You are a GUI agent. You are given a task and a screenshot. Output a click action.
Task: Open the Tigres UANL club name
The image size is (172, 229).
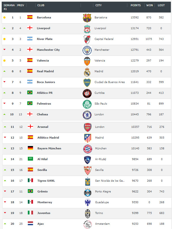[46, 181]
